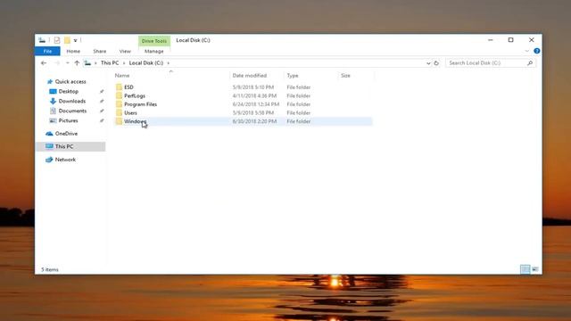This screenshot has height=321, width=571.
Task: Click the pin icon next to Documents
Action: [102, 111]
